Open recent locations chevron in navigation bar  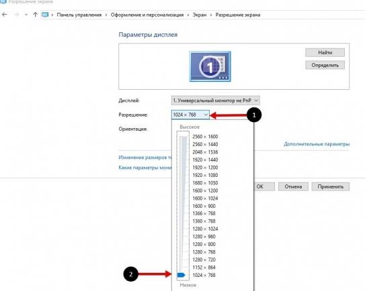(26, 15)
